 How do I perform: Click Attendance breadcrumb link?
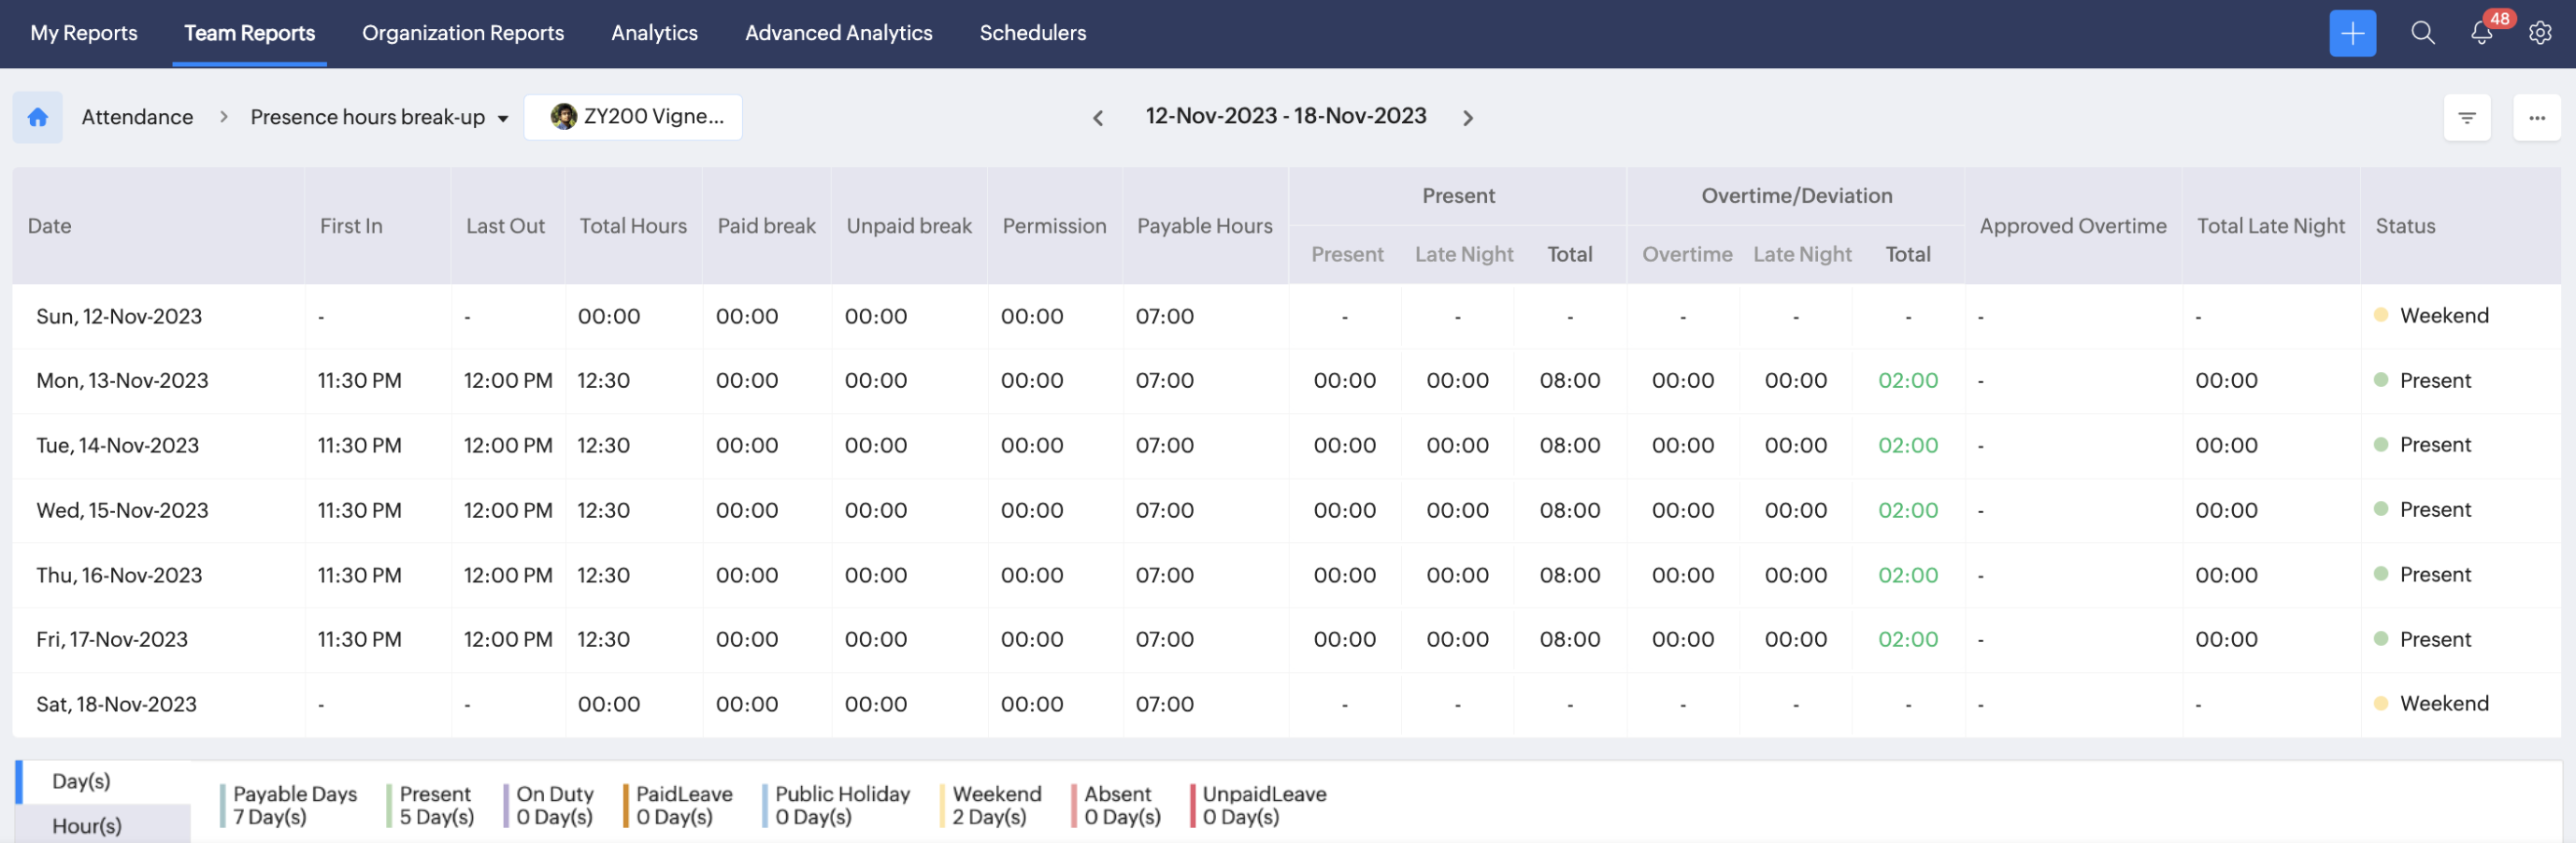click(137, 117)
